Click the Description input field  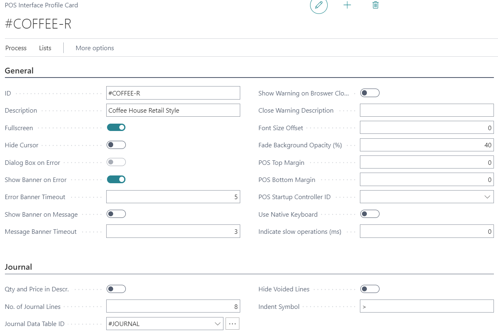tap(173, 111)
